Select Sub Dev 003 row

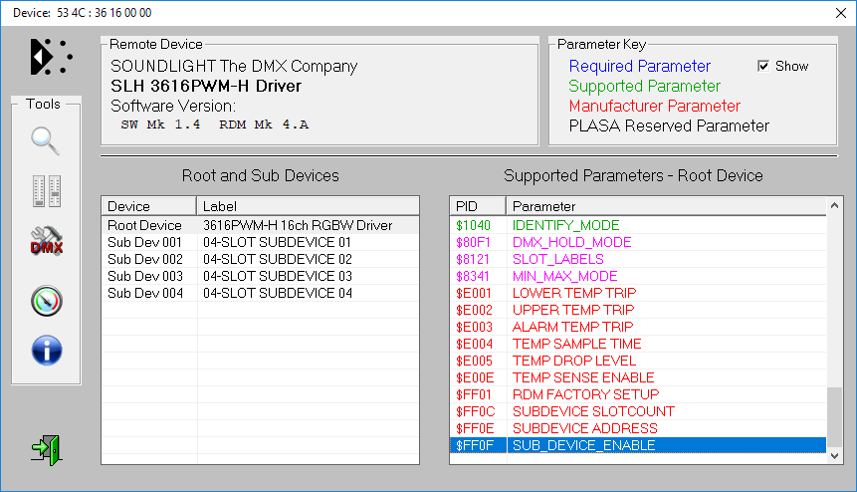pos(144,277)
